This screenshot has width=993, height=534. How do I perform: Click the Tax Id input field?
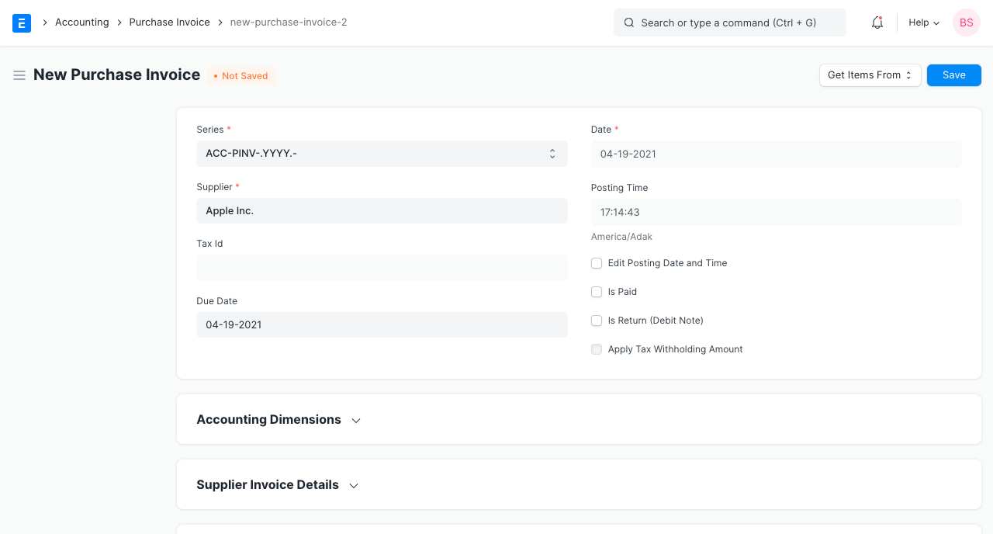coord(382,267)
